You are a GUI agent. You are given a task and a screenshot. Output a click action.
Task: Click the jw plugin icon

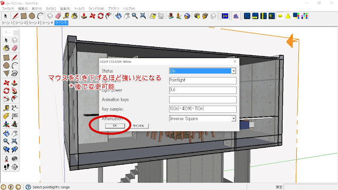point(225,16)
